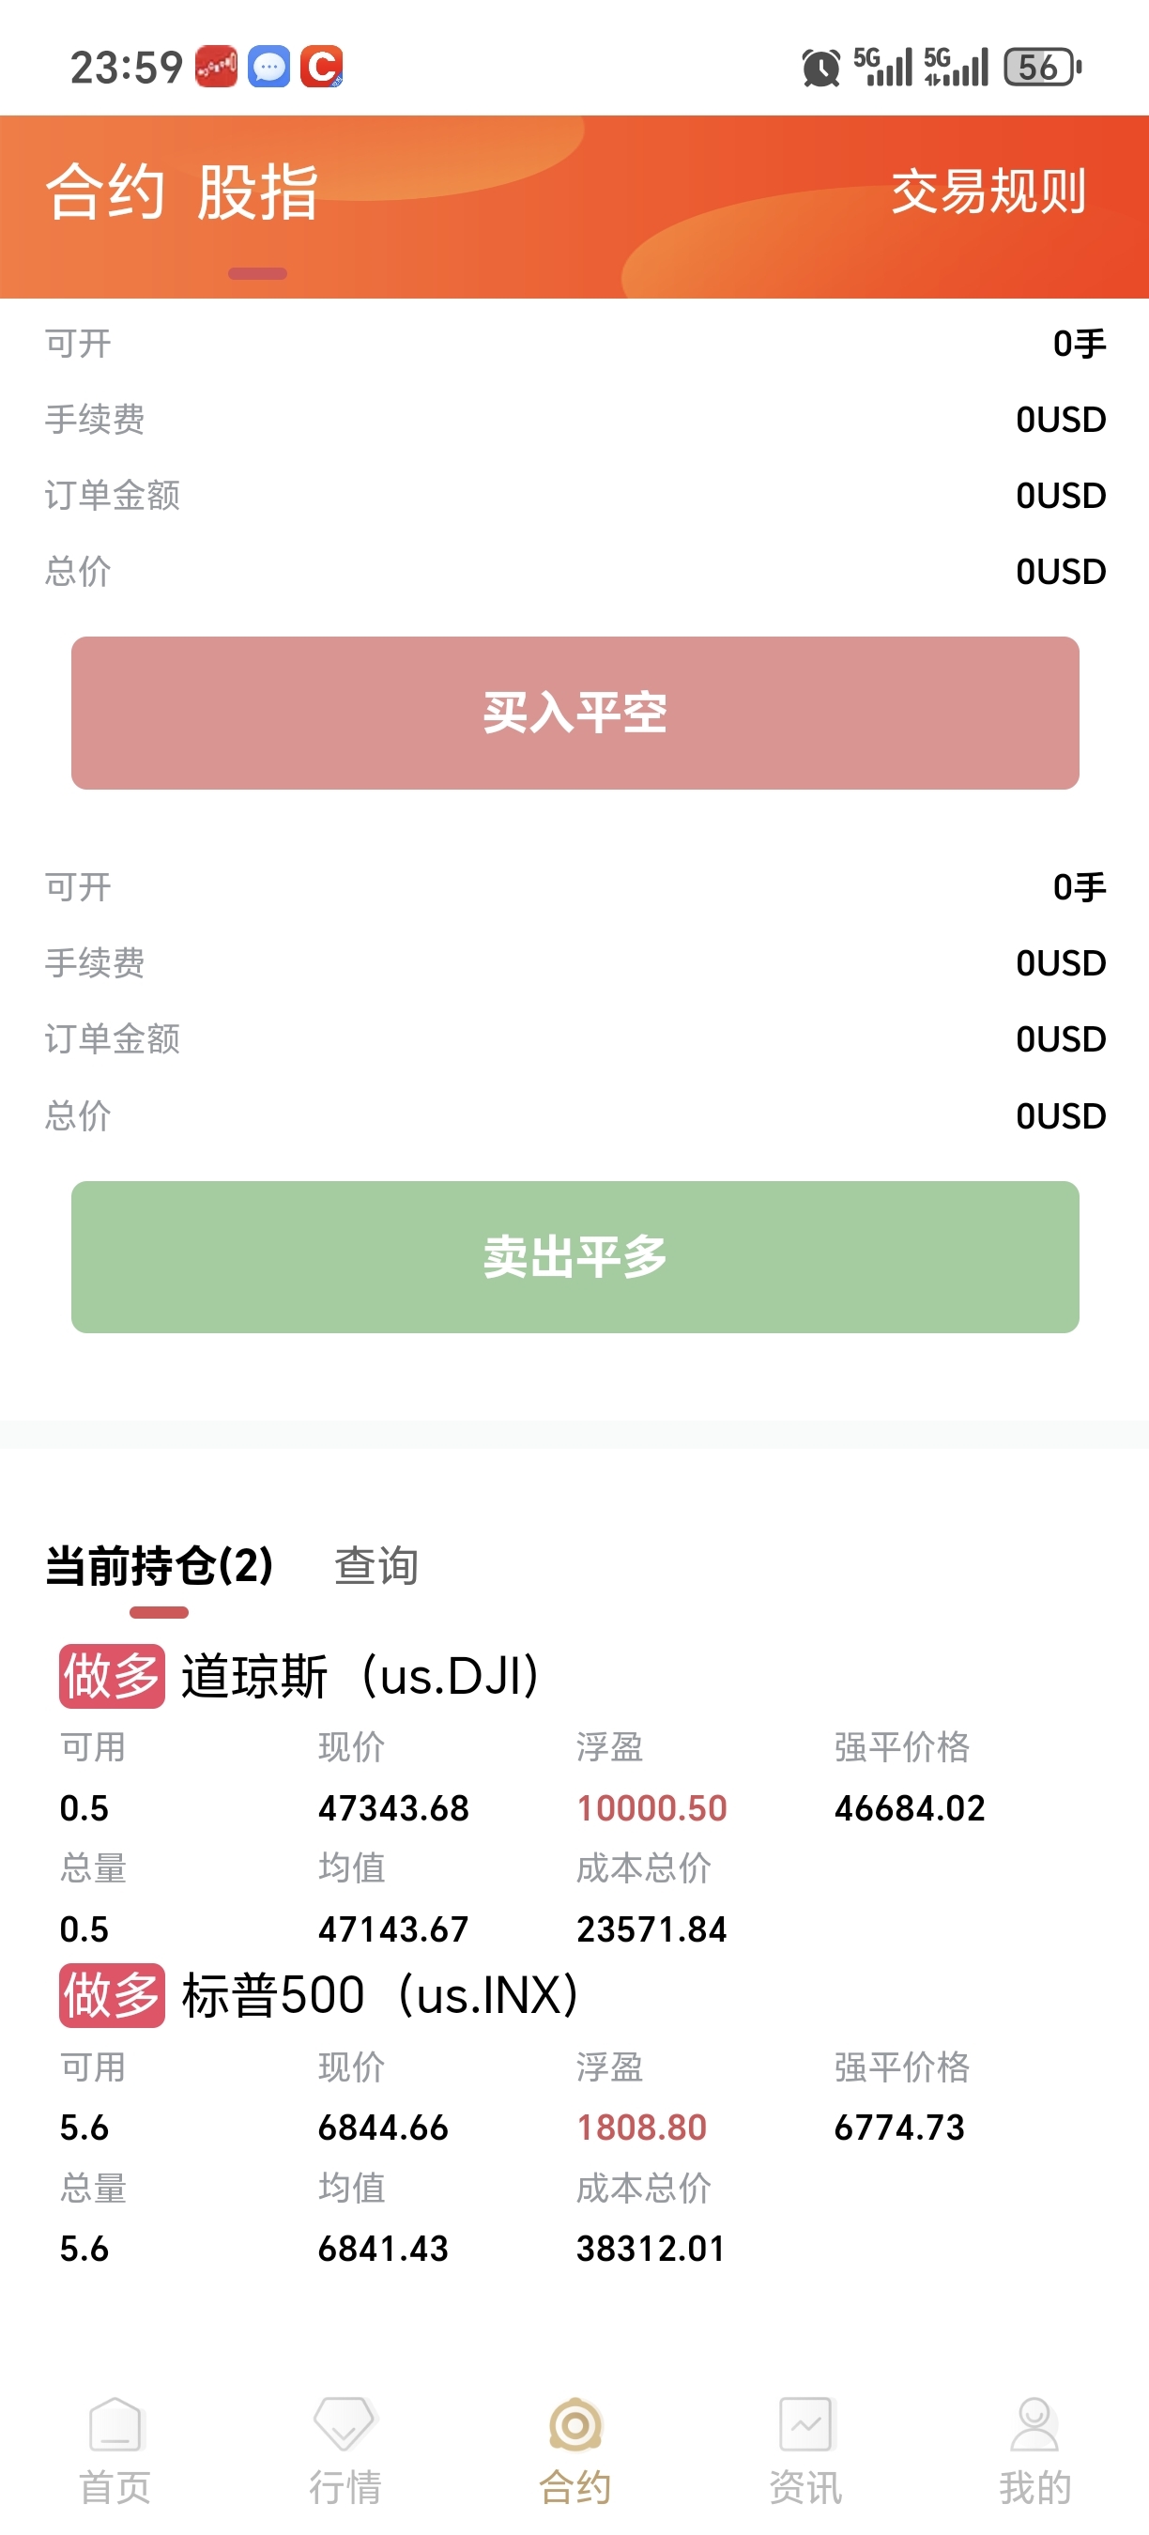Screen dimensions: 1149x2535
Task: Open the 标普500 (us.INX) position
Action: 380,1996
